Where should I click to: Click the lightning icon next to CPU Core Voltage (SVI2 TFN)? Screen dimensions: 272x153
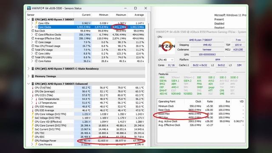pyautogui.click(x=33, y=114)
